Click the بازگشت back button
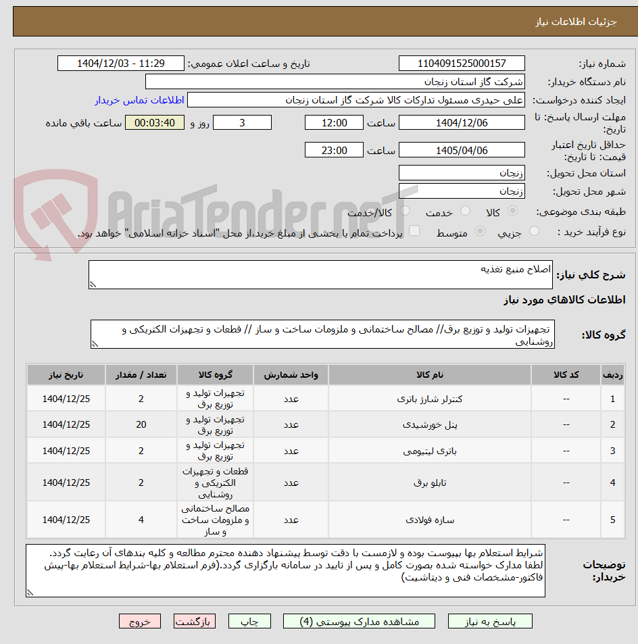Image resolution: width=638 pixels, height=644 pixels. 195,621
